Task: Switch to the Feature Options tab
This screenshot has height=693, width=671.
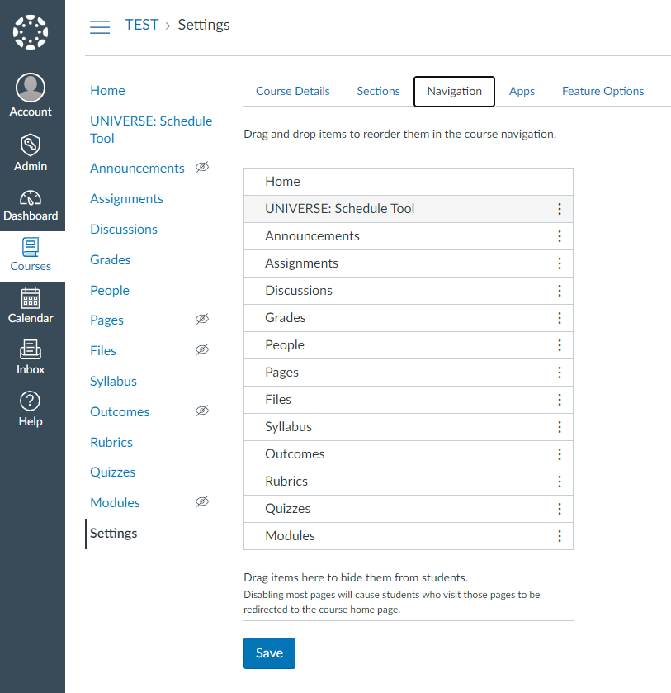Action: (x=603, y=91)
